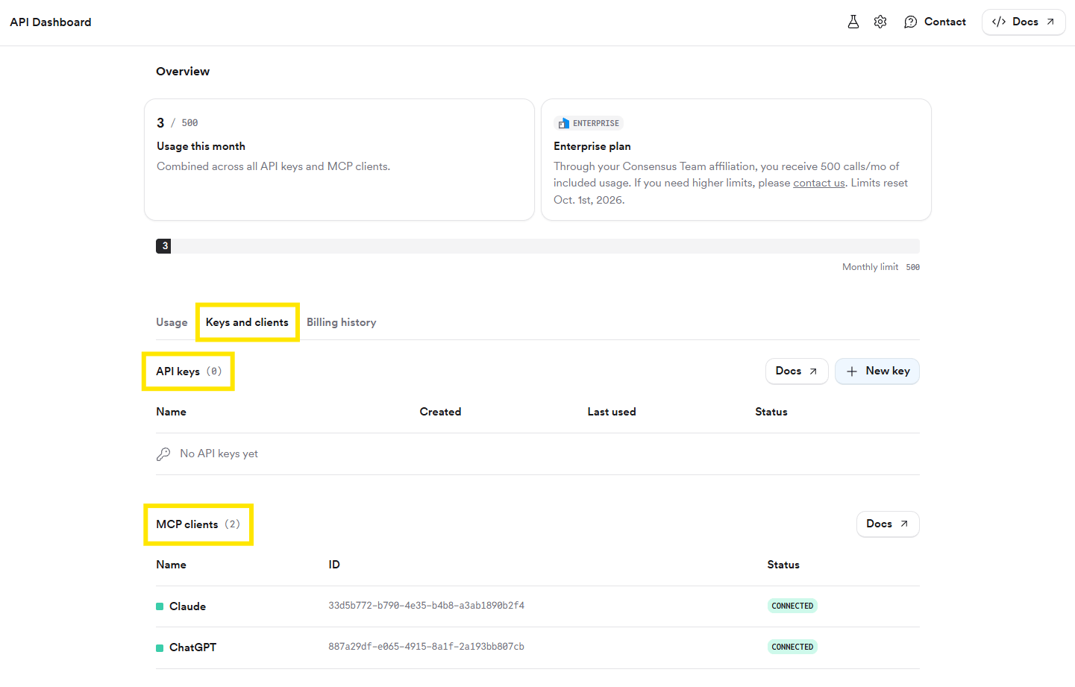This screenshot has width=1075, height=687.
Task: Click ChatGPT's client ID 887a29df
Action: pyautogui.click(x=427, y=647)
